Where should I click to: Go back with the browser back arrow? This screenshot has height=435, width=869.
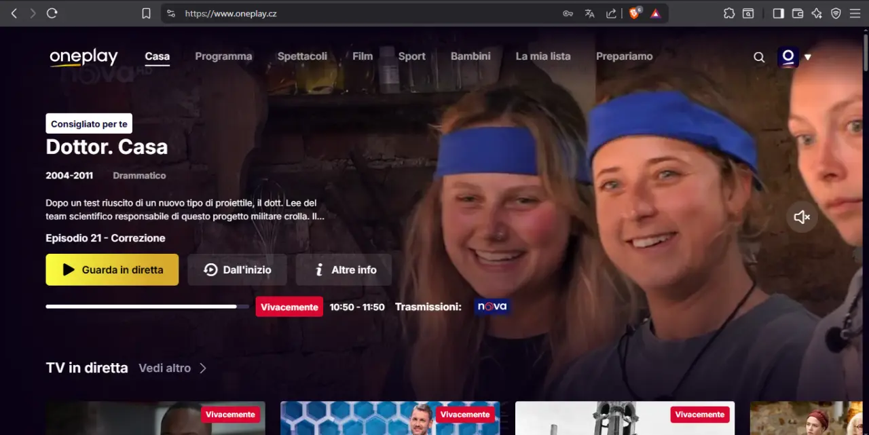pyautogui.click(x=14, y=13)
